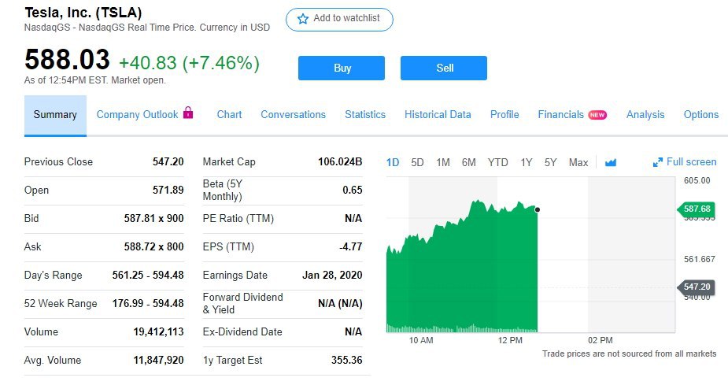Click the NEW badge next to Financials
This screenshot has width=728, height=385.
click(597, 115)
